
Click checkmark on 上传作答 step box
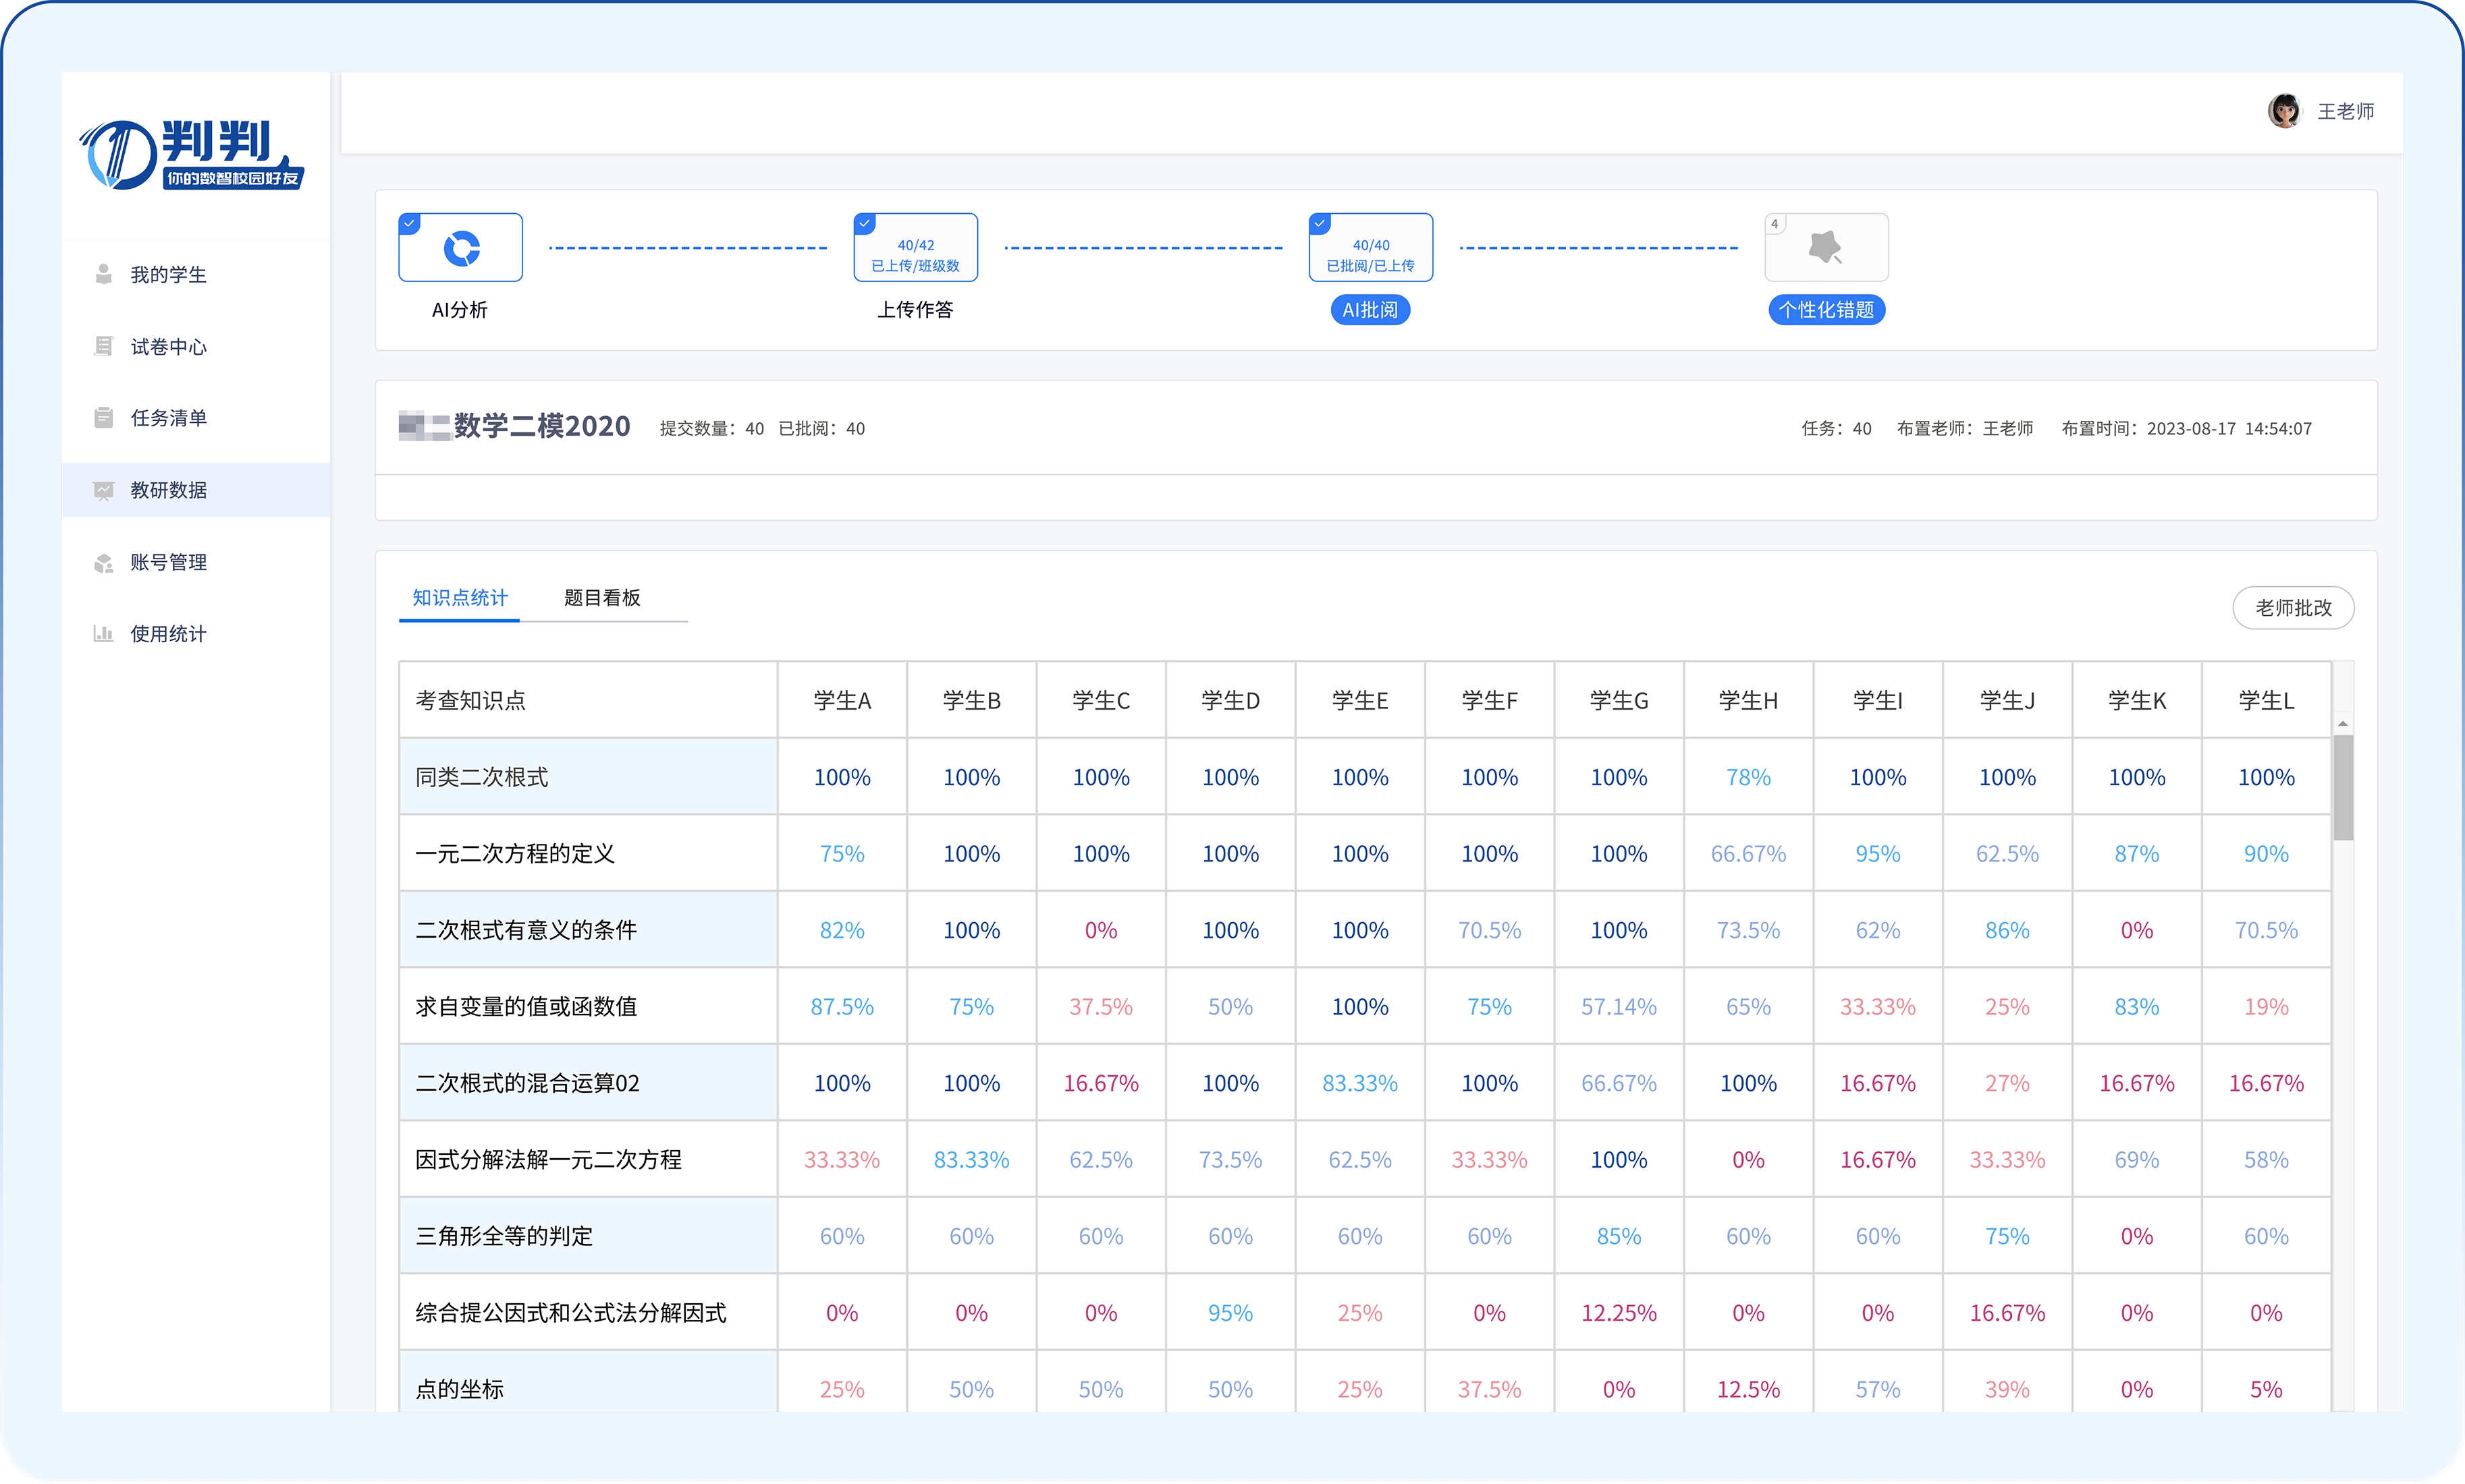pos(865,223)
